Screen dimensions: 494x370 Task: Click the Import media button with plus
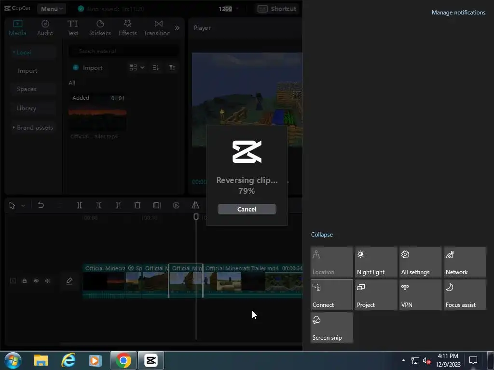[x=88, y=67]
